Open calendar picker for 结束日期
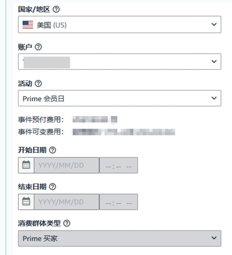This screenshot has width=232, height=255. [x=26, y=202]
